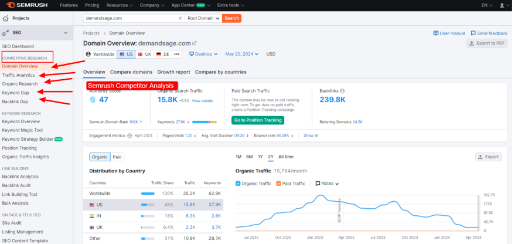Viewport: 518px width, 244px height.
Task: Open Backlink Analytics in sidebar
Action: 20,177
